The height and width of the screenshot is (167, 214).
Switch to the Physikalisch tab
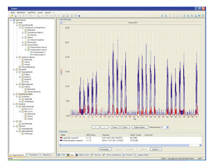point(32,155)
